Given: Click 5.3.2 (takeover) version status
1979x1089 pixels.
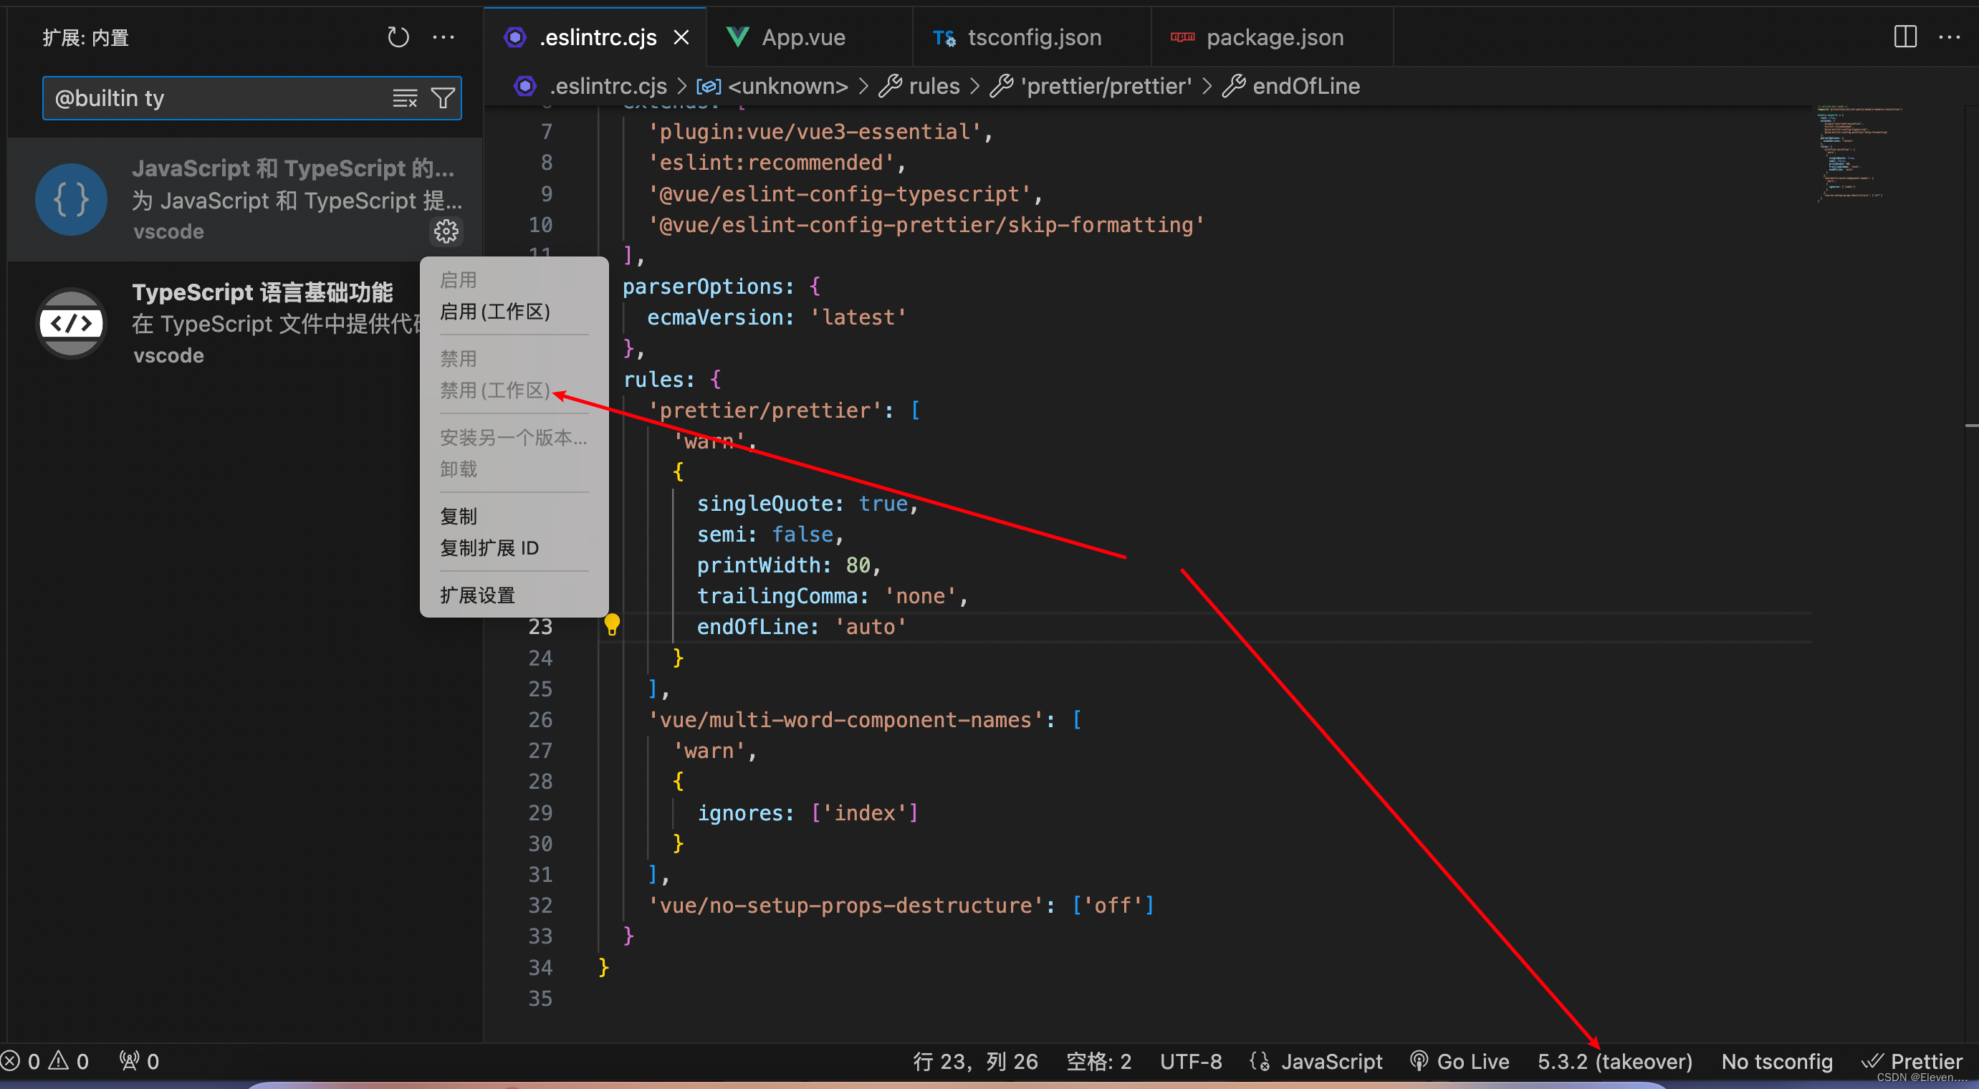Looking at the screenshot, I should [1615, 1061].
